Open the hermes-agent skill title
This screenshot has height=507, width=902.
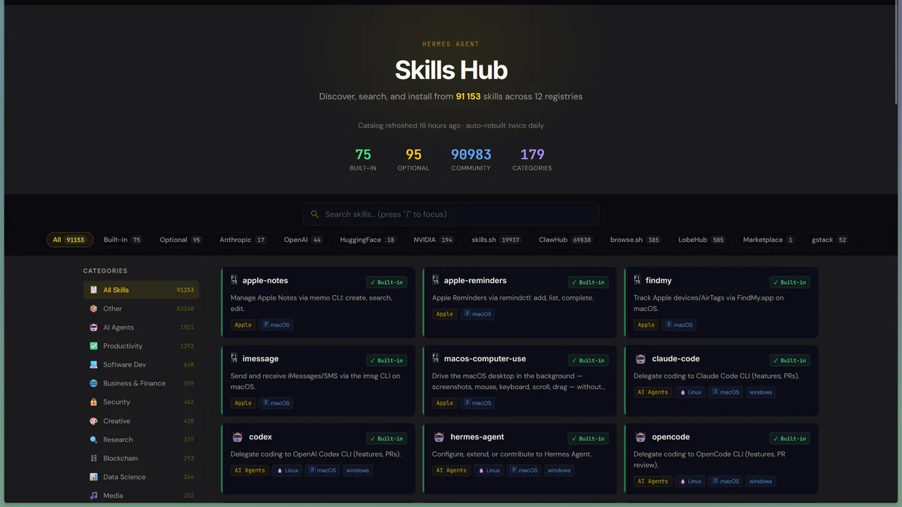pos(477,436)
